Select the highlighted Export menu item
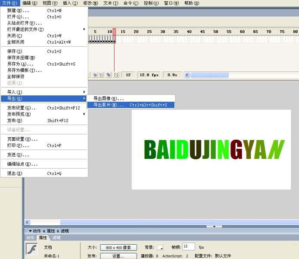The width and height of the screenshot is (299, 259). click(x=44, y=98)
